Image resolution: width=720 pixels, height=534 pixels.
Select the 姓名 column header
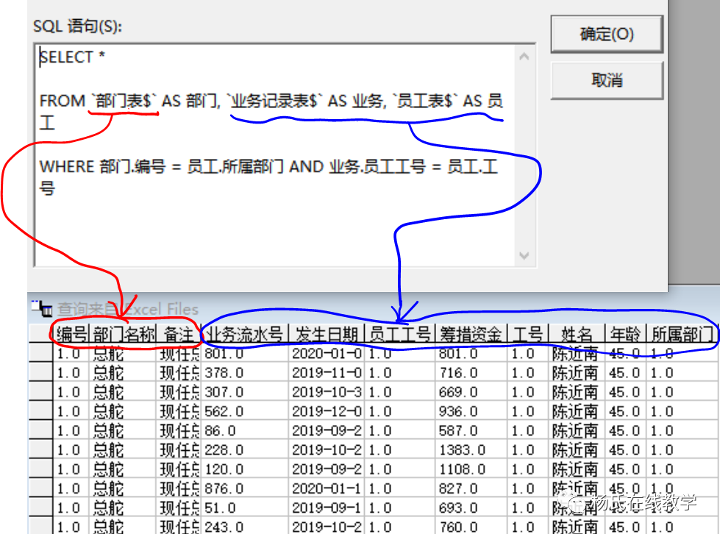click(x=577, y=334)
